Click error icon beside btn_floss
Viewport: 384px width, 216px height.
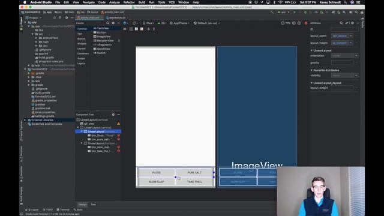119,135
